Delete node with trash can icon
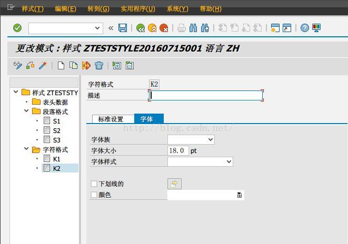The height and width of the screenshot is (244, 348). (x=99, y=66)
